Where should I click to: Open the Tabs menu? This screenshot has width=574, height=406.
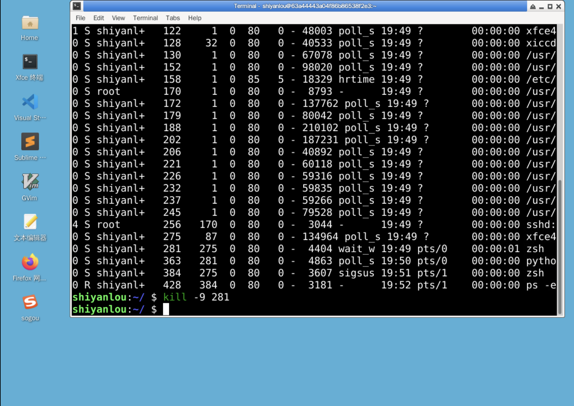(173, 18)
